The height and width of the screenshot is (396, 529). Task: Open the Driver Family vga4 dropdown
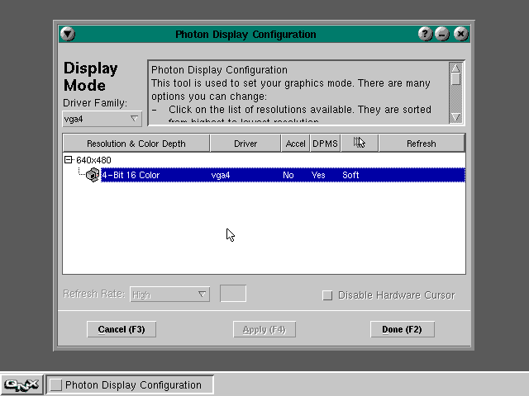tap(102, 119)
